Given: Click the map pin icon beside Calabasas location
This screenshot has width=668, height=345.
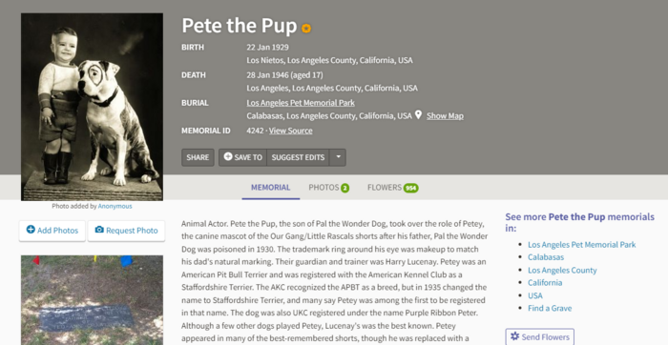Looking at the screenshot, I should (418, 115).
